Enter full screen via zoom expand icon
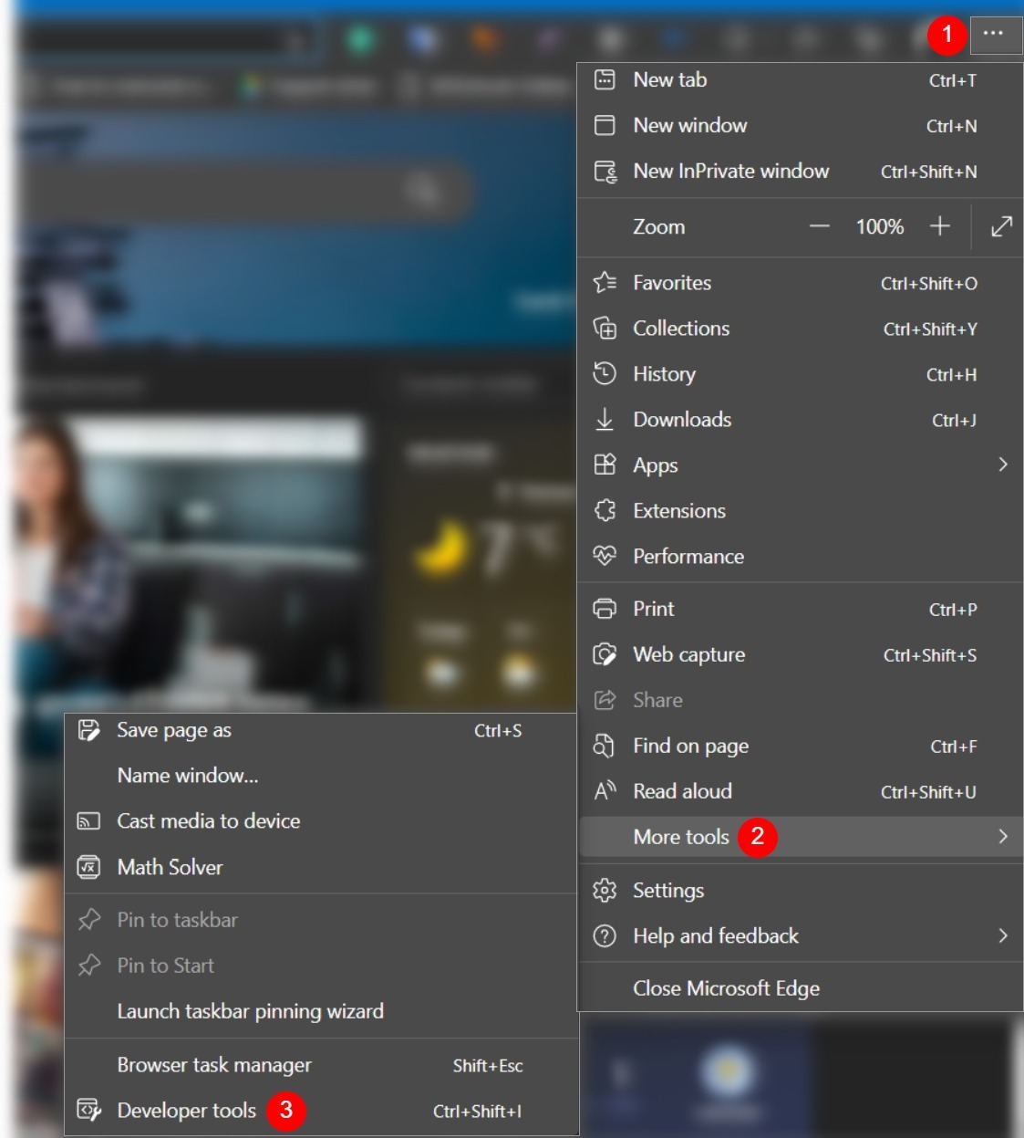The width and height of the screenshot is (1024, 1138). [x=1001, y=226]
